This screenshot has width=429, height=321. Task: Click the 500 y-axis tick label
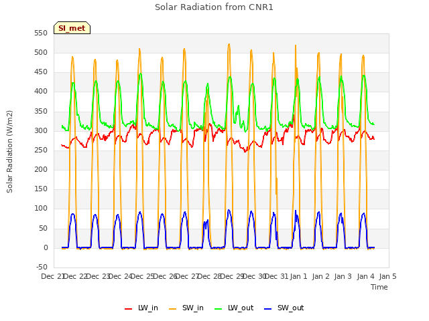pyautogui.click(x=41, y=52)
